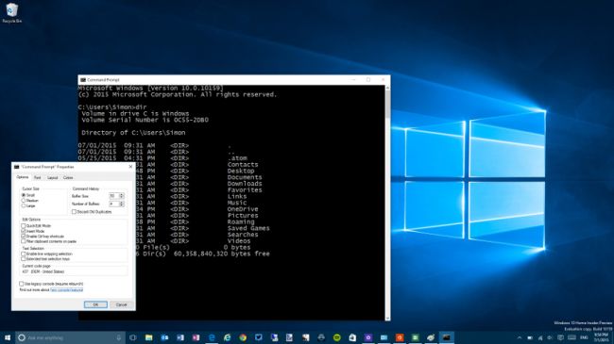Image resolution: width=614 pixels, height=344 pixels.
Task: Open the Windows Start menu
Action: pos(8,337)
